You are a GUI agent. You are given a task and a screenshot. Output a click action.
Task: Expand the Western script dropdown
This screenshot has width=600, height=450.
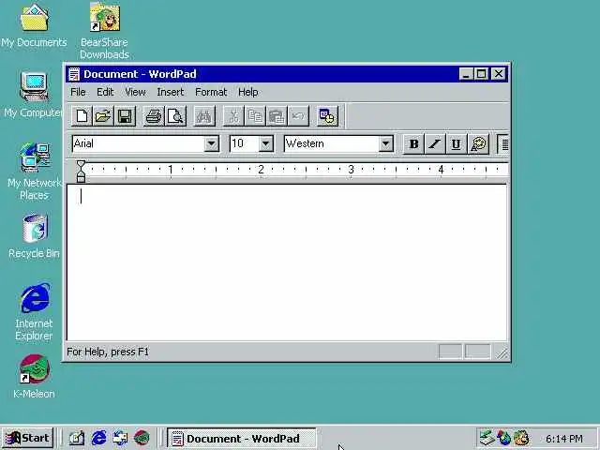(385, 144)
